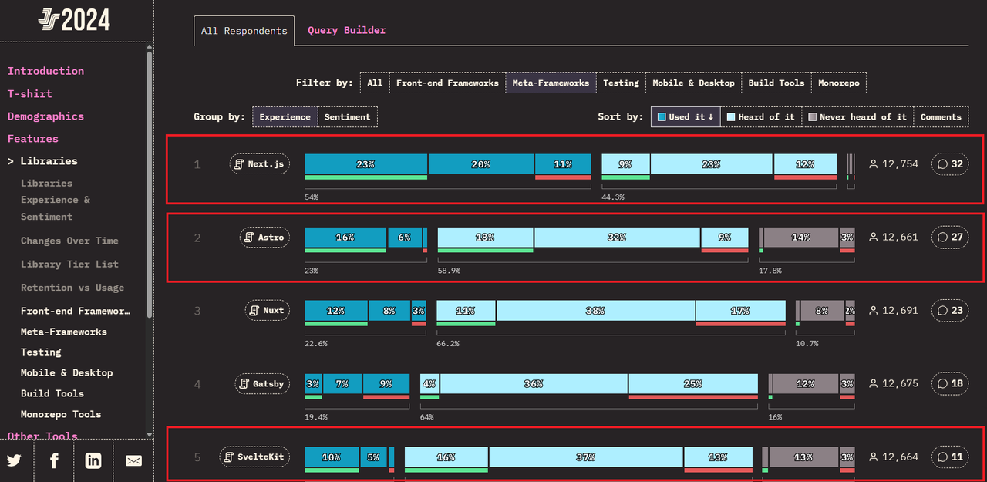The height and width of the screenshot is (482, 987).
Task: Group results by Sentiment
Action: click(x=347, y=117)
